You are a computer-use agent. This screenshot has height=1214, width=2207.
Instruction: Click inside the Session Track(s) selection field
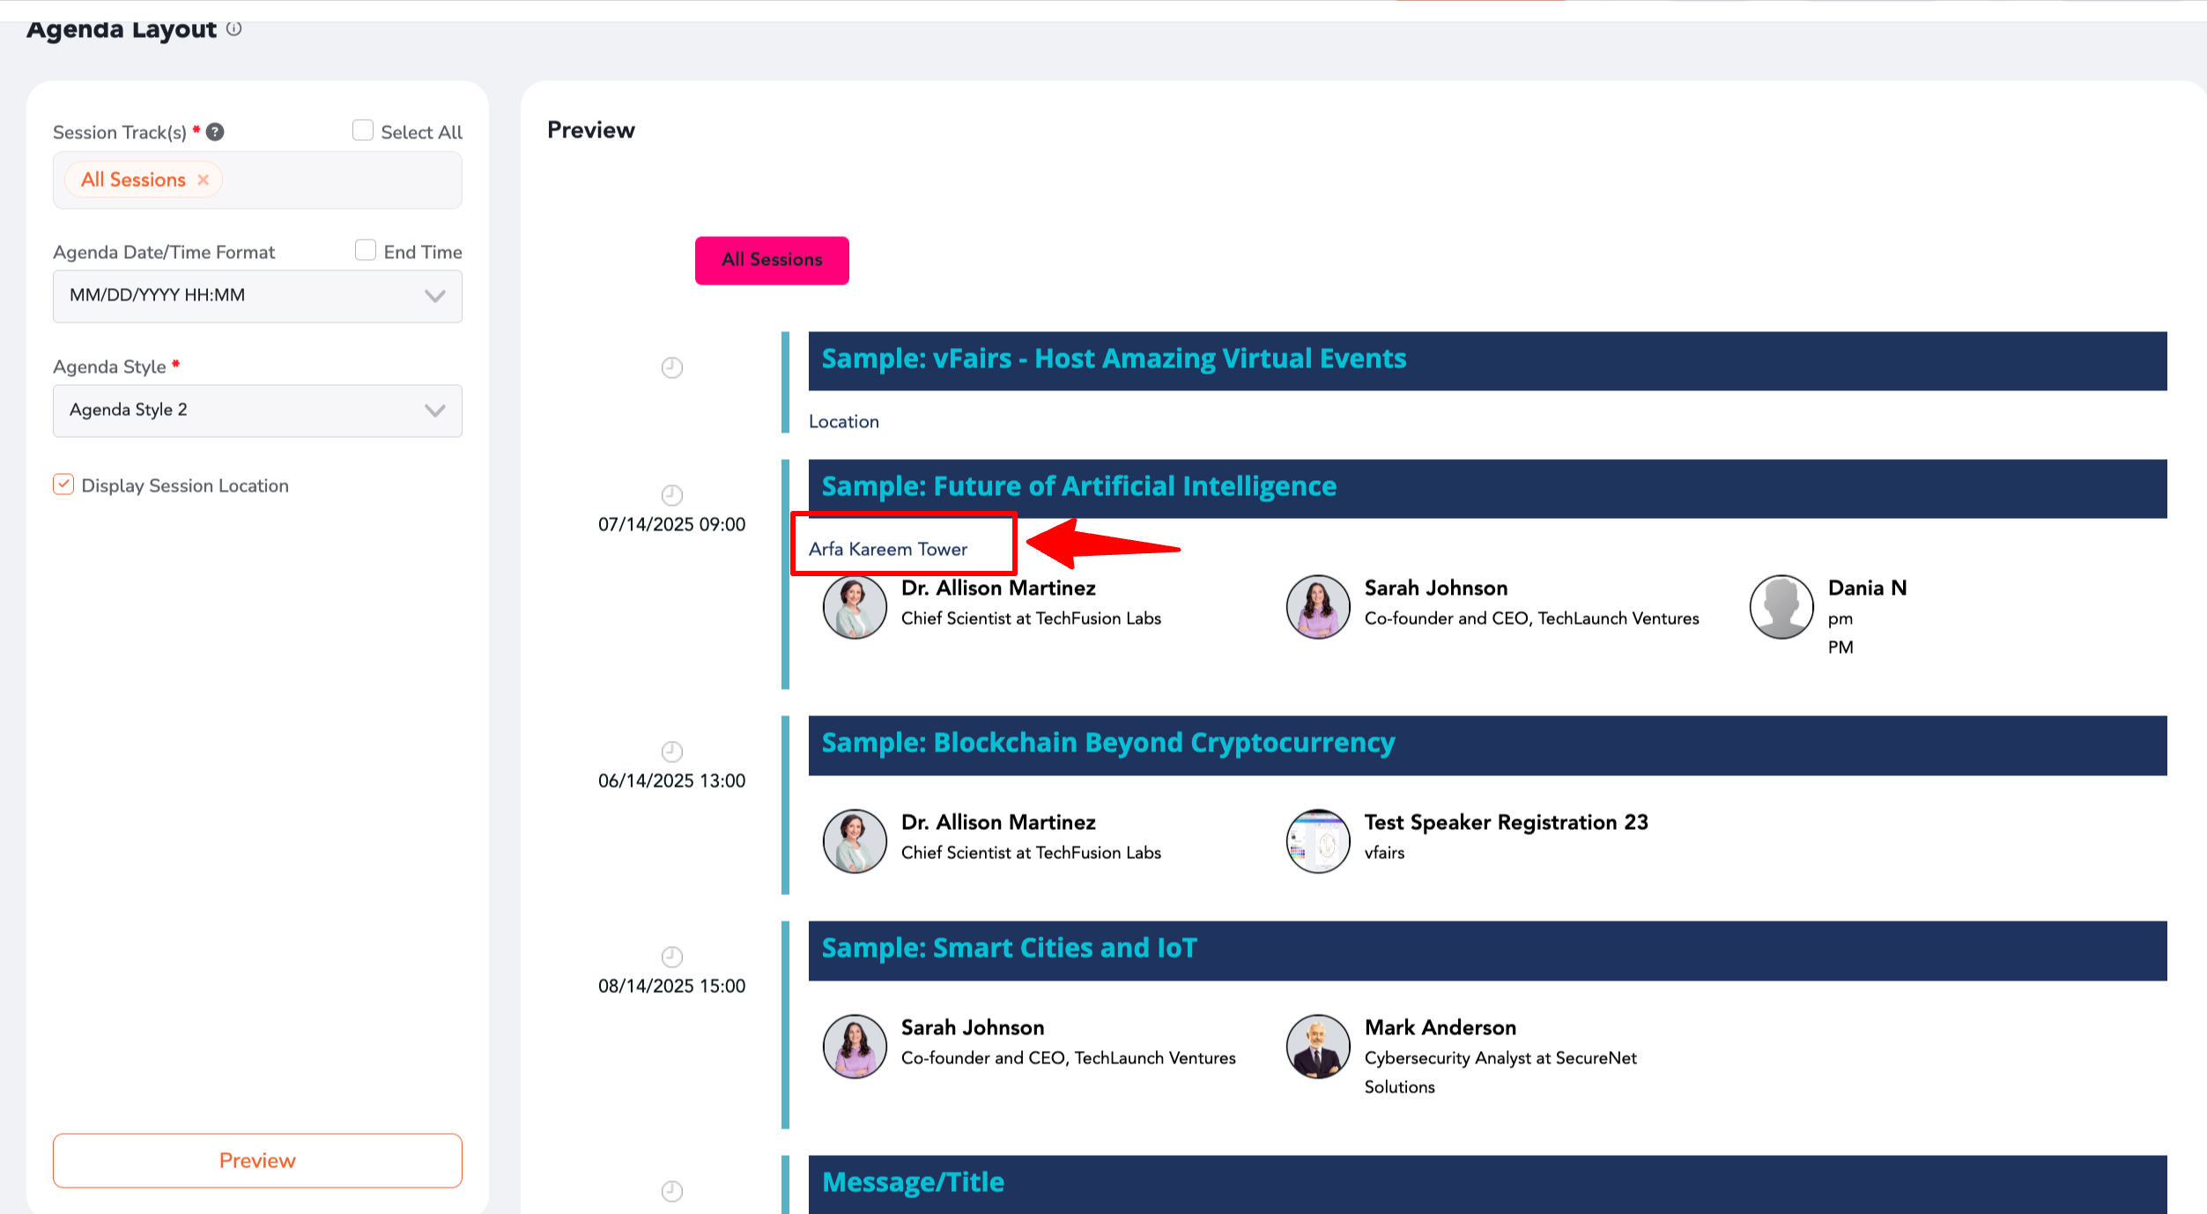pyautogui.click(x=344, y=181)
